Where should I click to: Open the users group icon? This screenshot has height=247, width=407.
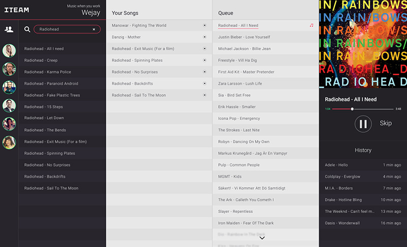tap(9, 29)
